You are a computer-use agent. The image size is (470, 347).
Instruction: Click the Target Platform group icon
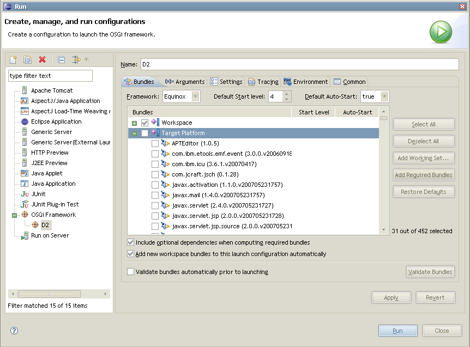tap(155, 132)
